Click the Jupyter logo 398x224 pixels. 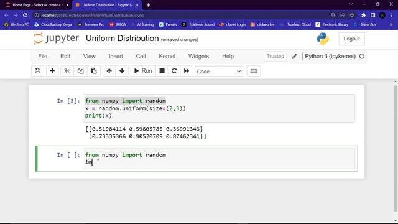point(56,39)
